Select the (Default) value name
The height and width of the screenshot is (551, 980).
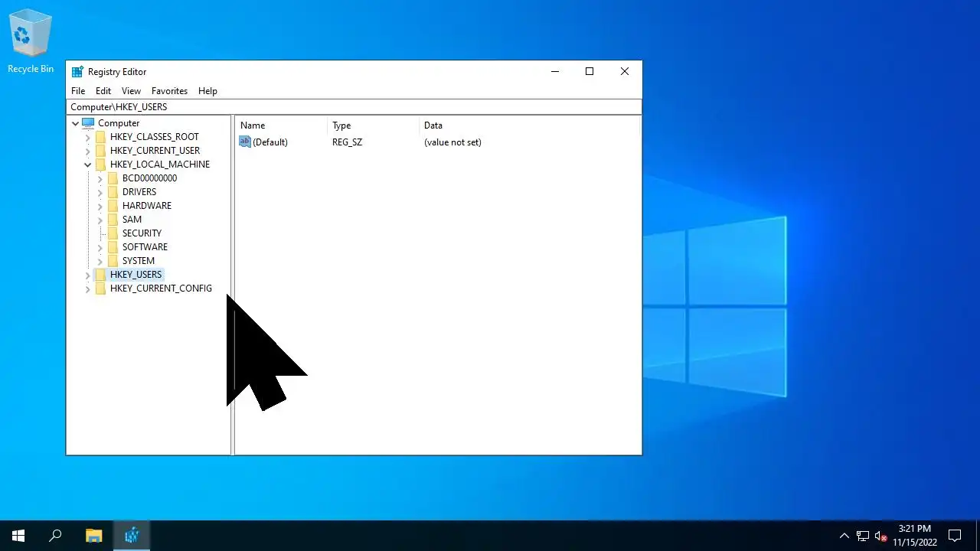(270, 142)
